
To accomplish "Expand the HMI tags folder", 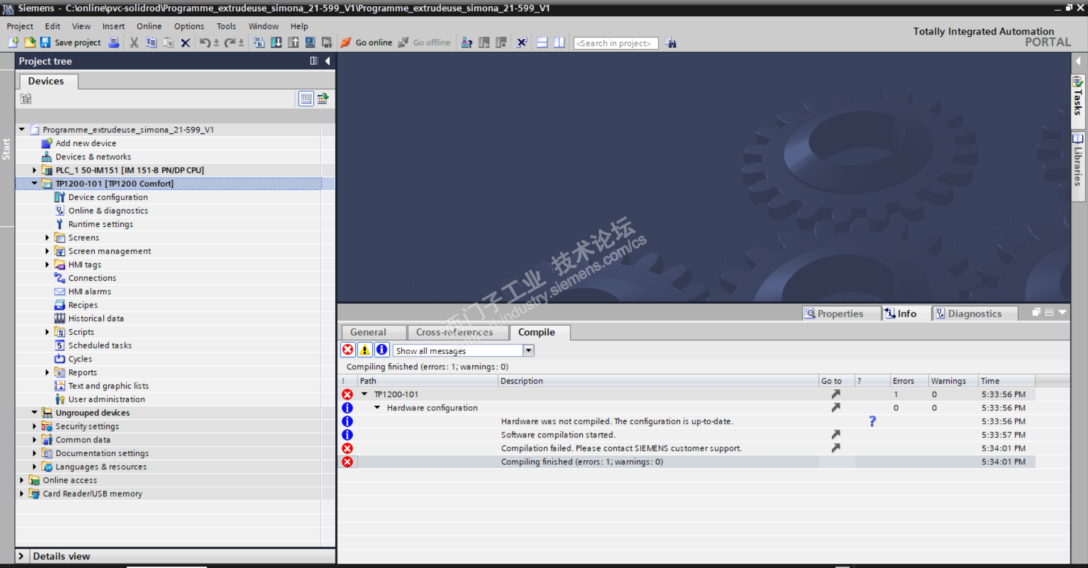I will [48, 264].
